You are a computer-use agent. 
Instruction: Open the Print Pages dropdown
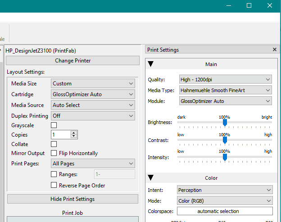[x=93, y=164]
